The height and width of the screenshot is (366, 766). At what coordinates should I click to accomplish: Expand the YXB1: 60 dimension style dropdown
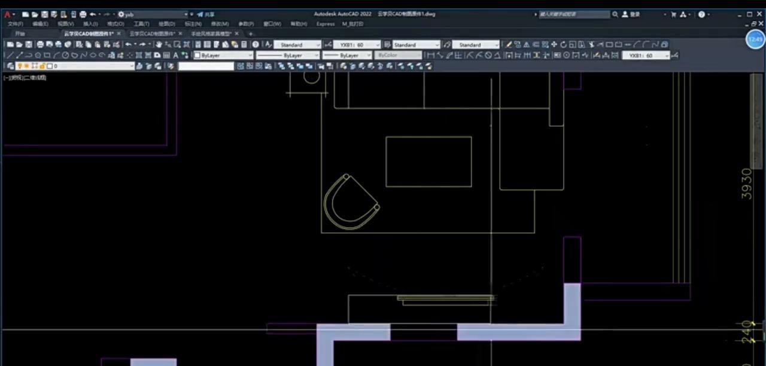point(357,45)
